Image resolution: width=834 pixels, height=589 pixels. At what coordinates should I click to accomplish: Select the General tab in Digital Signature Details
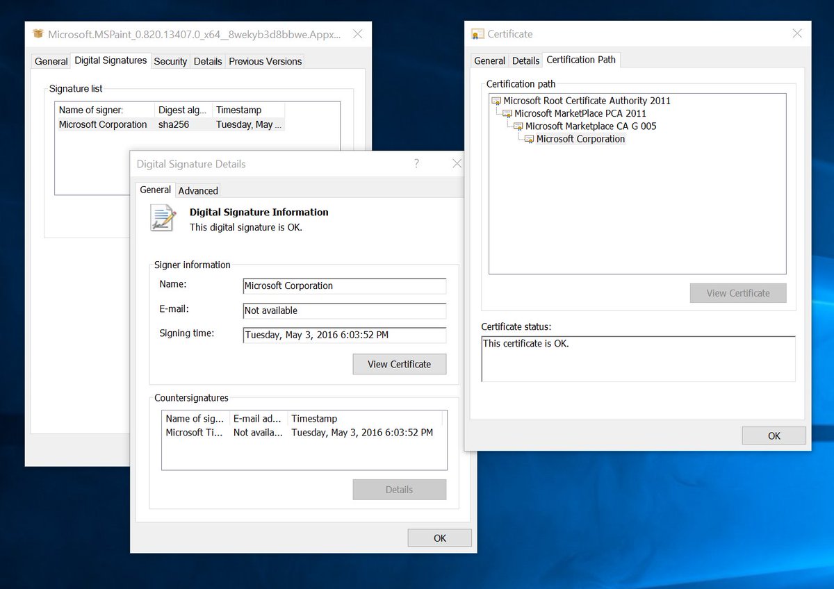pyautogui.click(x=155, y=190)
